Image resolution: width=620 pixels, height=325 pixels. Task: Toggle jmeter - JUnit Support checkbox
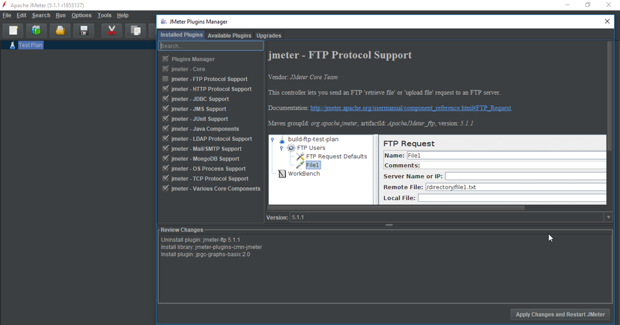(x=165, y=118)
